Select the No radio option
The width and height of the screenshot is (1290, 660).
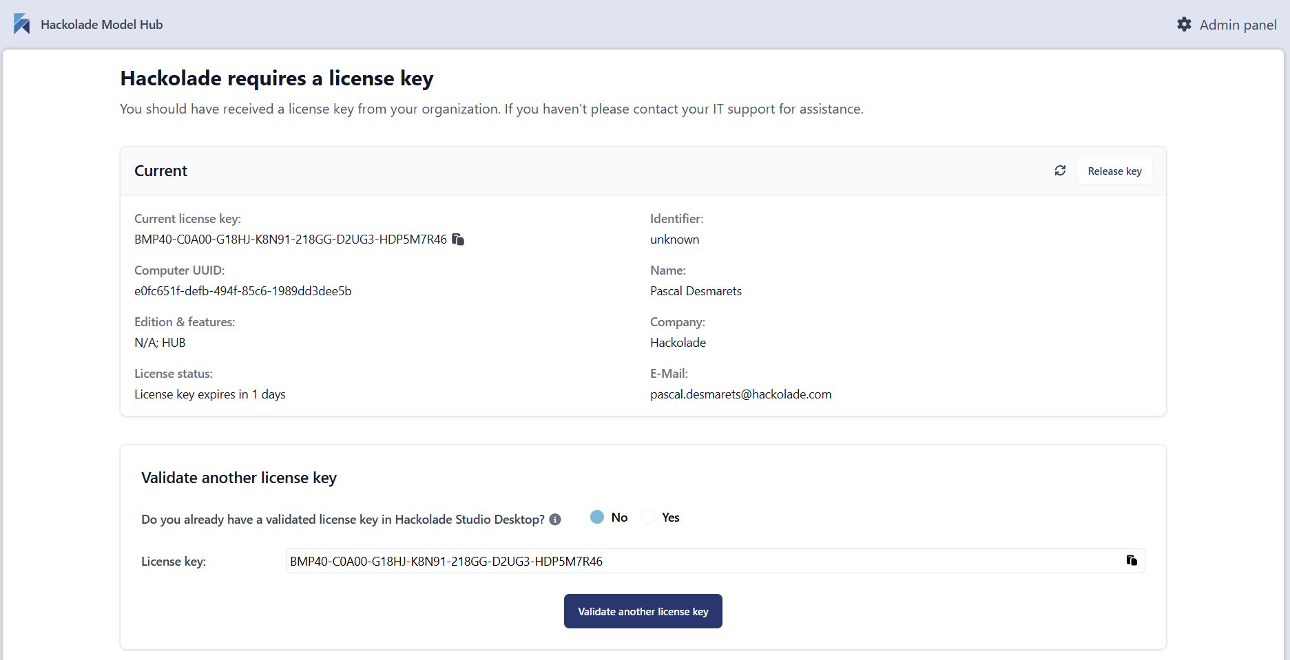click(x=597, y=517)
